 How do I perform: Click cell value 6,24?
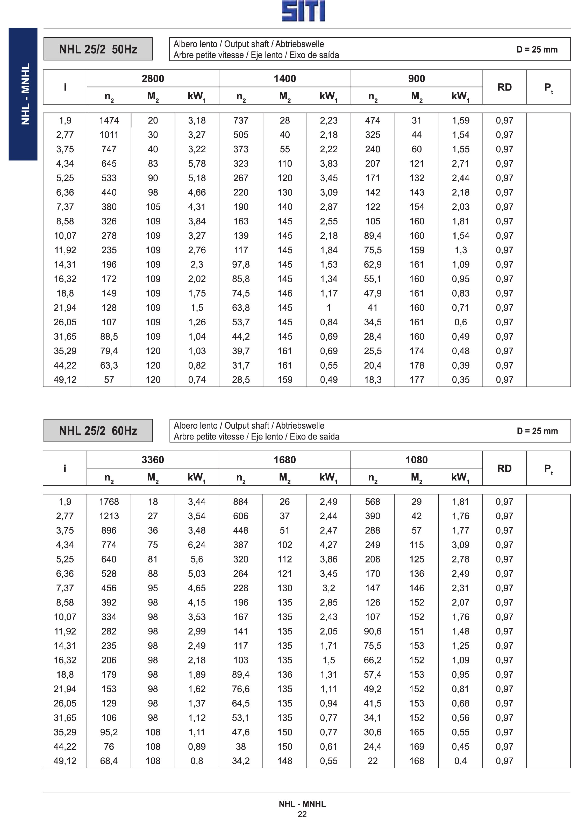pos(197,545)
